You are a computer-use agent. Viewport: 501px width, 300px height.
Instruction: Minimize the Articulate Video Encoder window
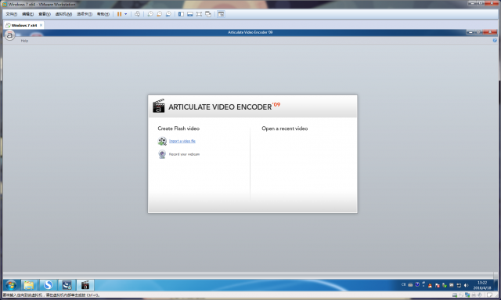pyautogui.click(x=470, y=32)
